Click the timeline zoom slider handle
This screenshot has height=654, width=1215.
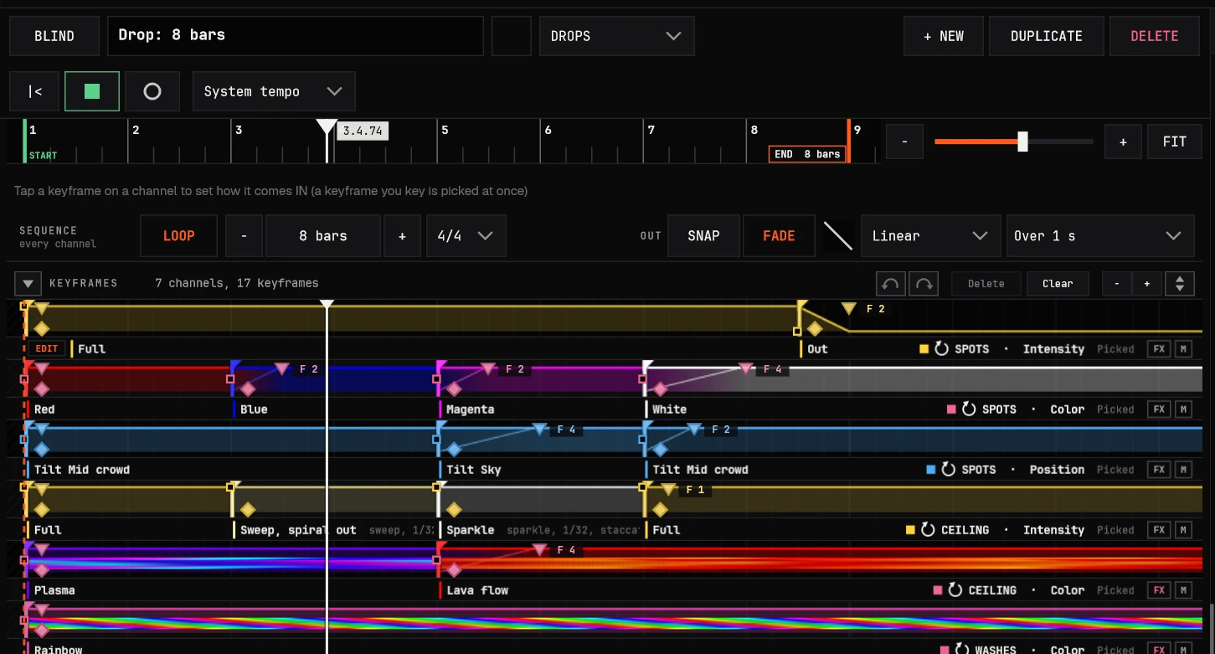pos(1022,142)
